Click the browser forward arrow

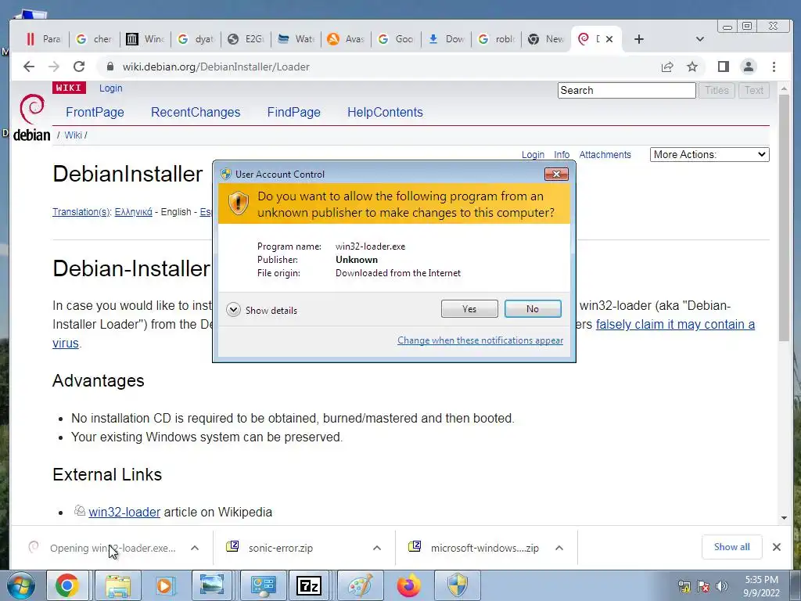click(54, 67)
